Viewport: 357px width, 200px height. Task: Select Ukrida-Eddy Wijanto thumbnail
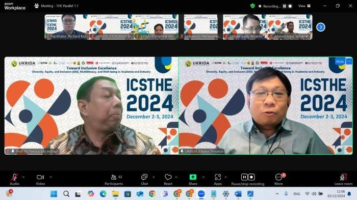(x=245, y=27)
